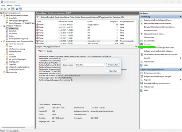182x132 pixels.
Task: Open the Aktion menu
Action: pos(9,5)
